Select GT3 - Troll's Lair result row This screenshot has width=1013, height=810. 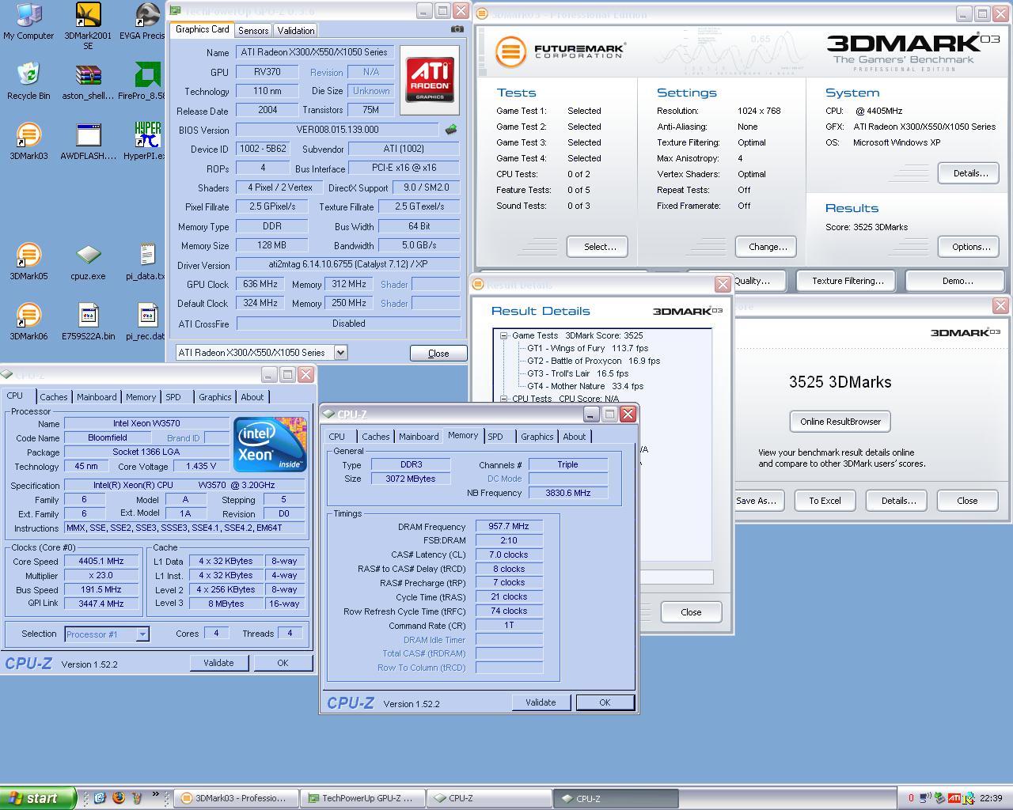click(x=578, y=373)
